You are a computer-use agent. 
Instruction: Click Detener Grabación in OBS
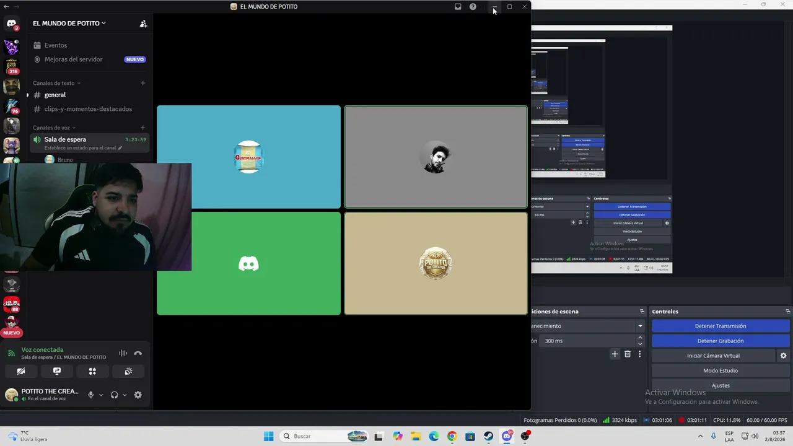click(721, 341)
